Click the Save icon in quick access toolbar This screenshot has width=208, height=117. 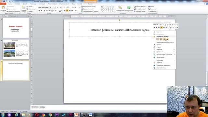click(x=4, y=1)
